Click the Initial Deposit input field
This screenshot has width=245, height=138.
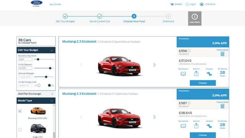(25, 68)
